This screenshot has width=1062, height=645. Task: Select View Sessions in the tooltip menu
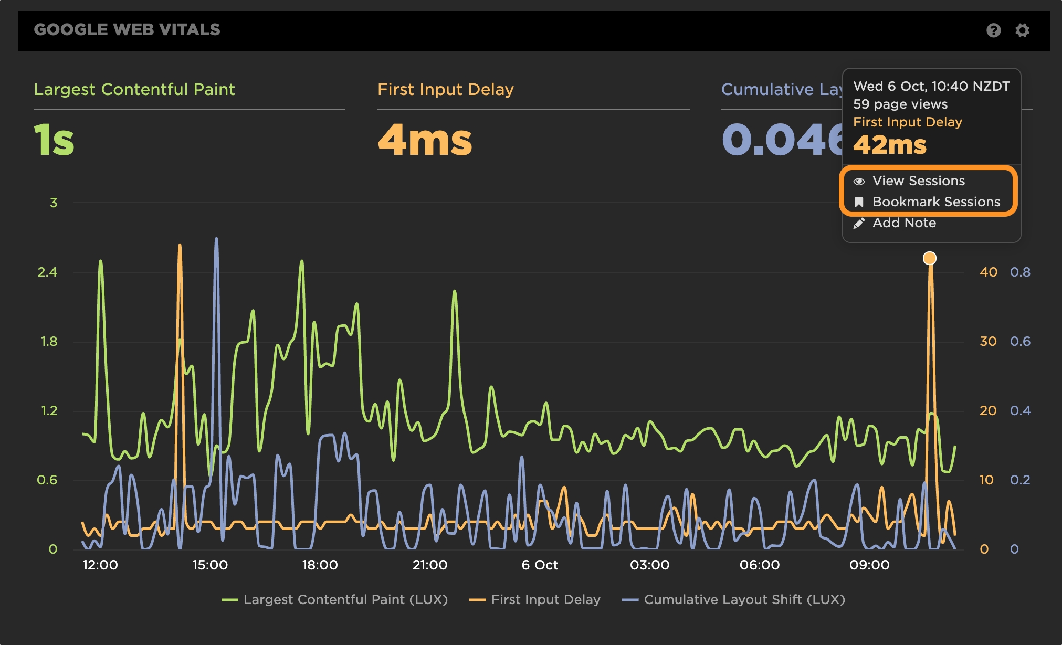pyautogui.click(x=918, y=181)
